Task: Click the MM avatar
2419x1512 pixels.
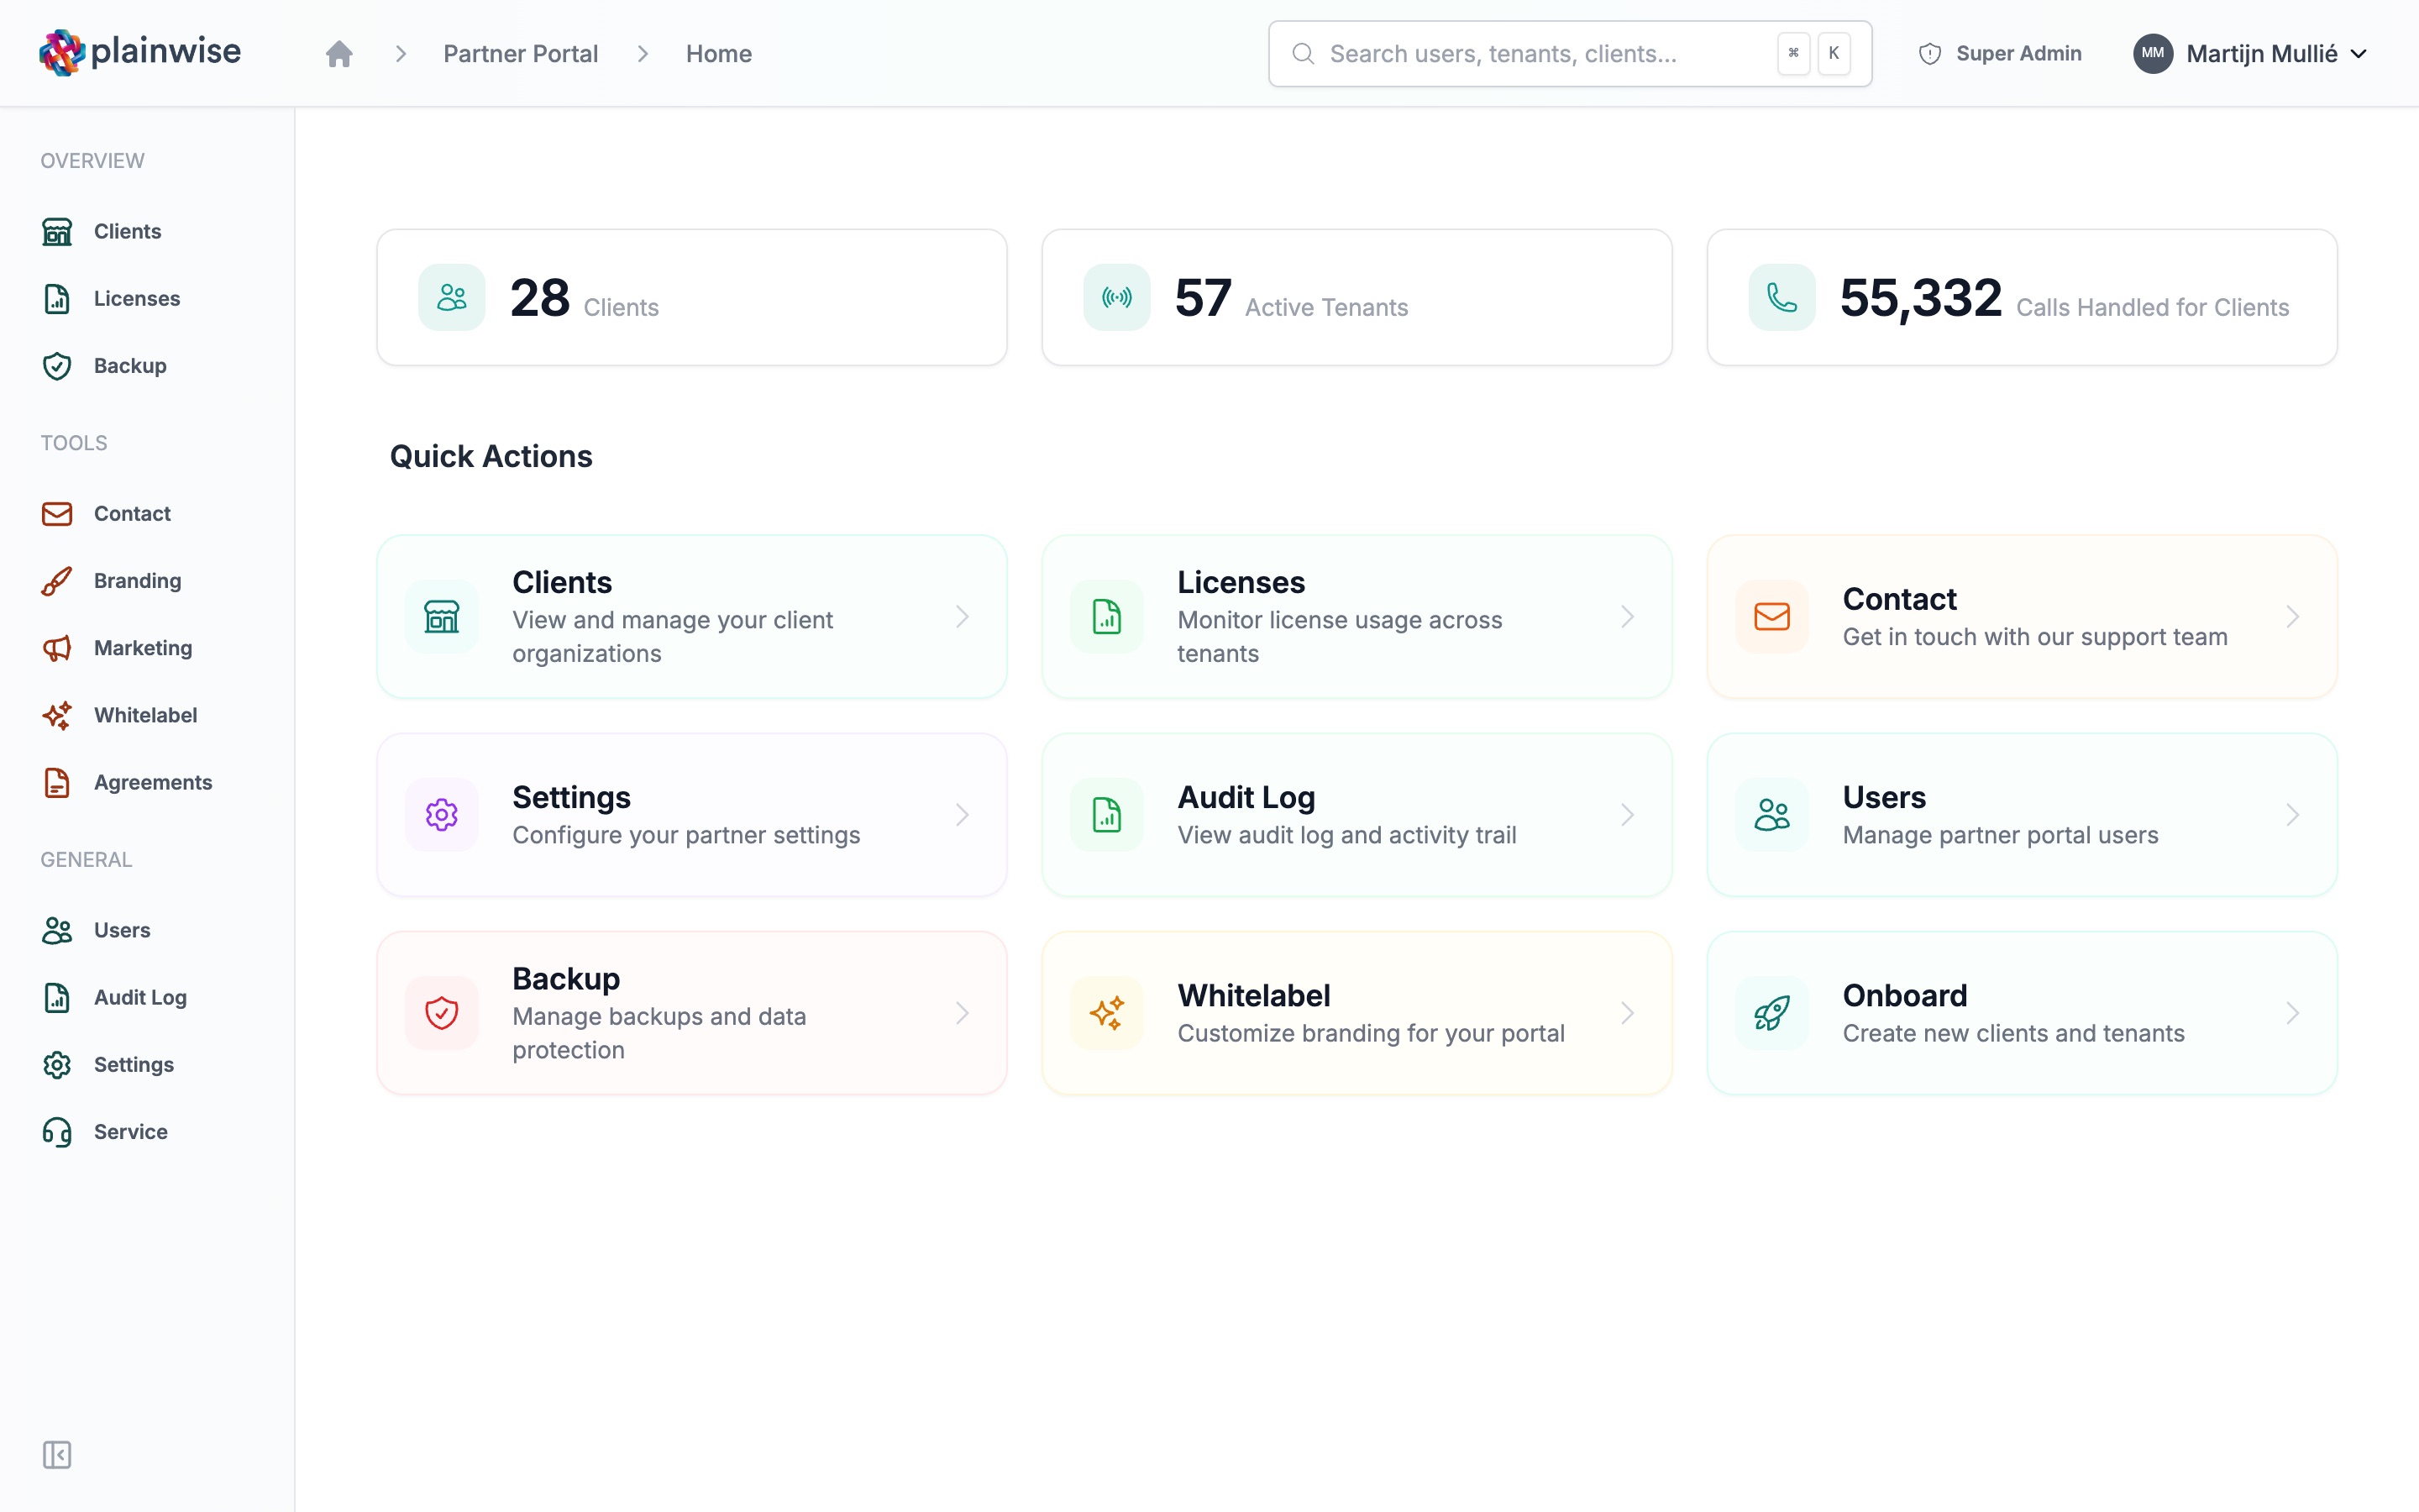Action: coord(2153,53)
